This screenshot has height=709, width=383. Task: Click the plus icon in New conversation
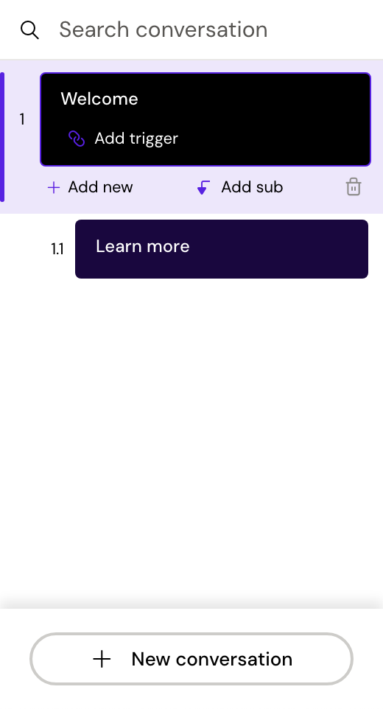tap(102, 660)
